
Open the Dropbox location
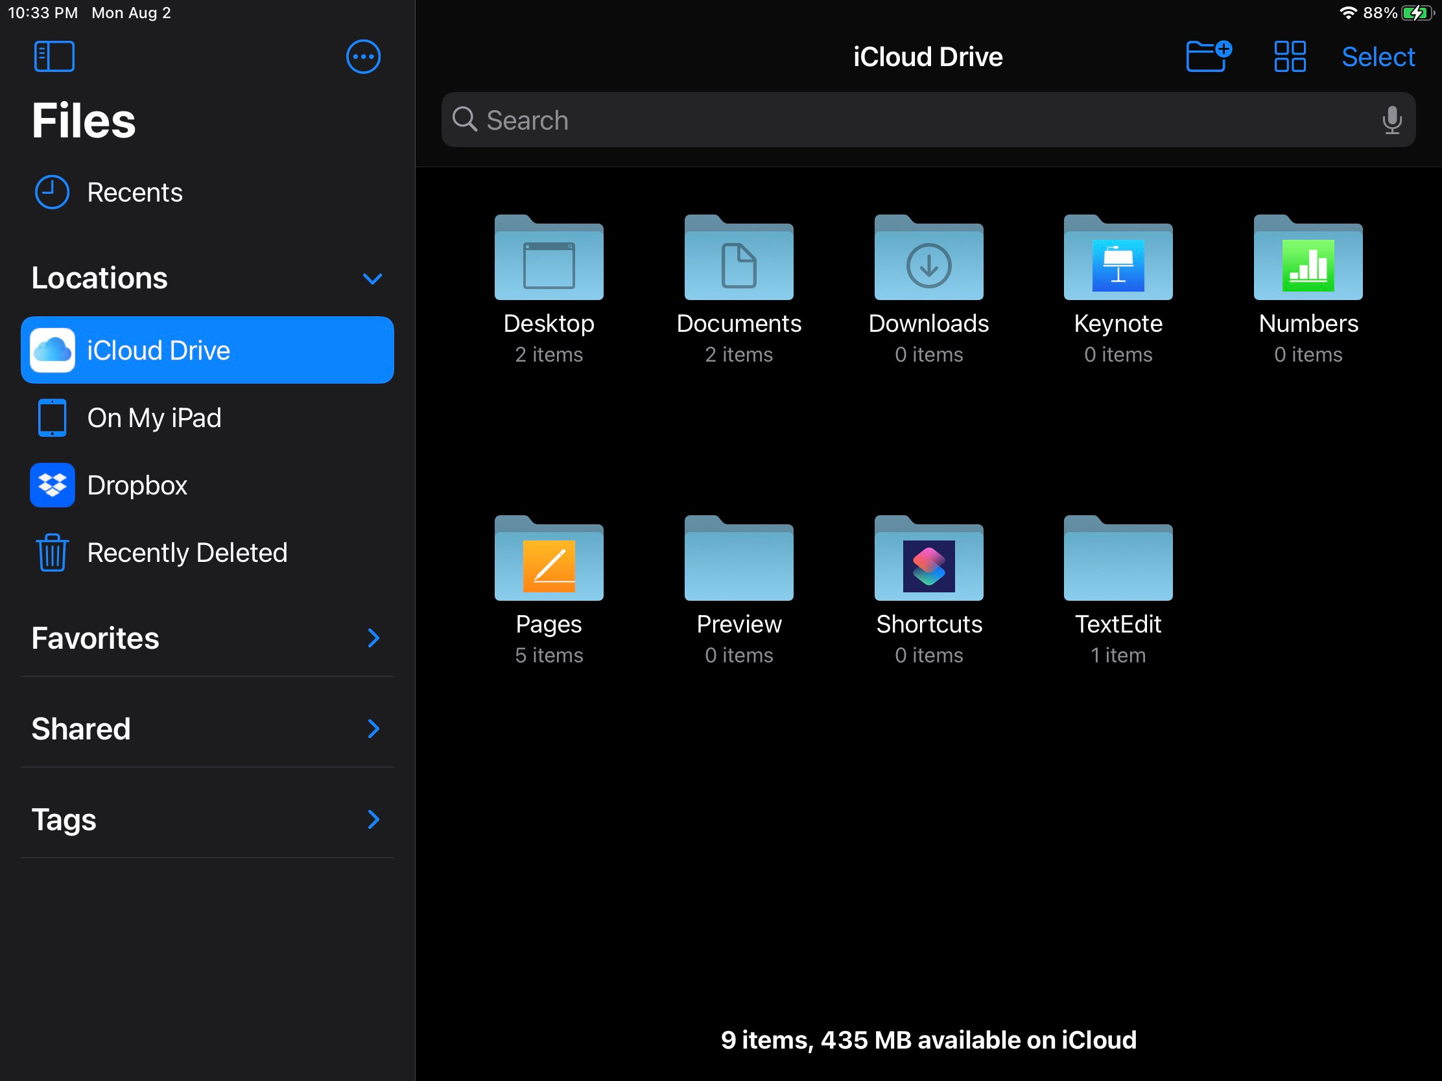[x=137, y=485]
